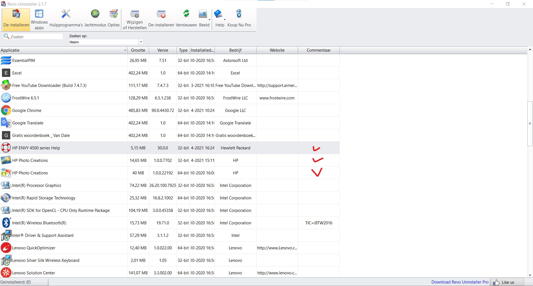Sort by Bedrijf column header

point(235,50)
